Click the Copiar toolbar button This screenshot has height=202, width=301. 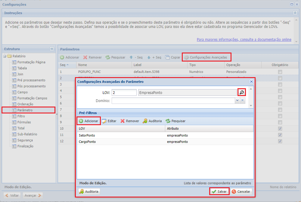click(173, 57)
